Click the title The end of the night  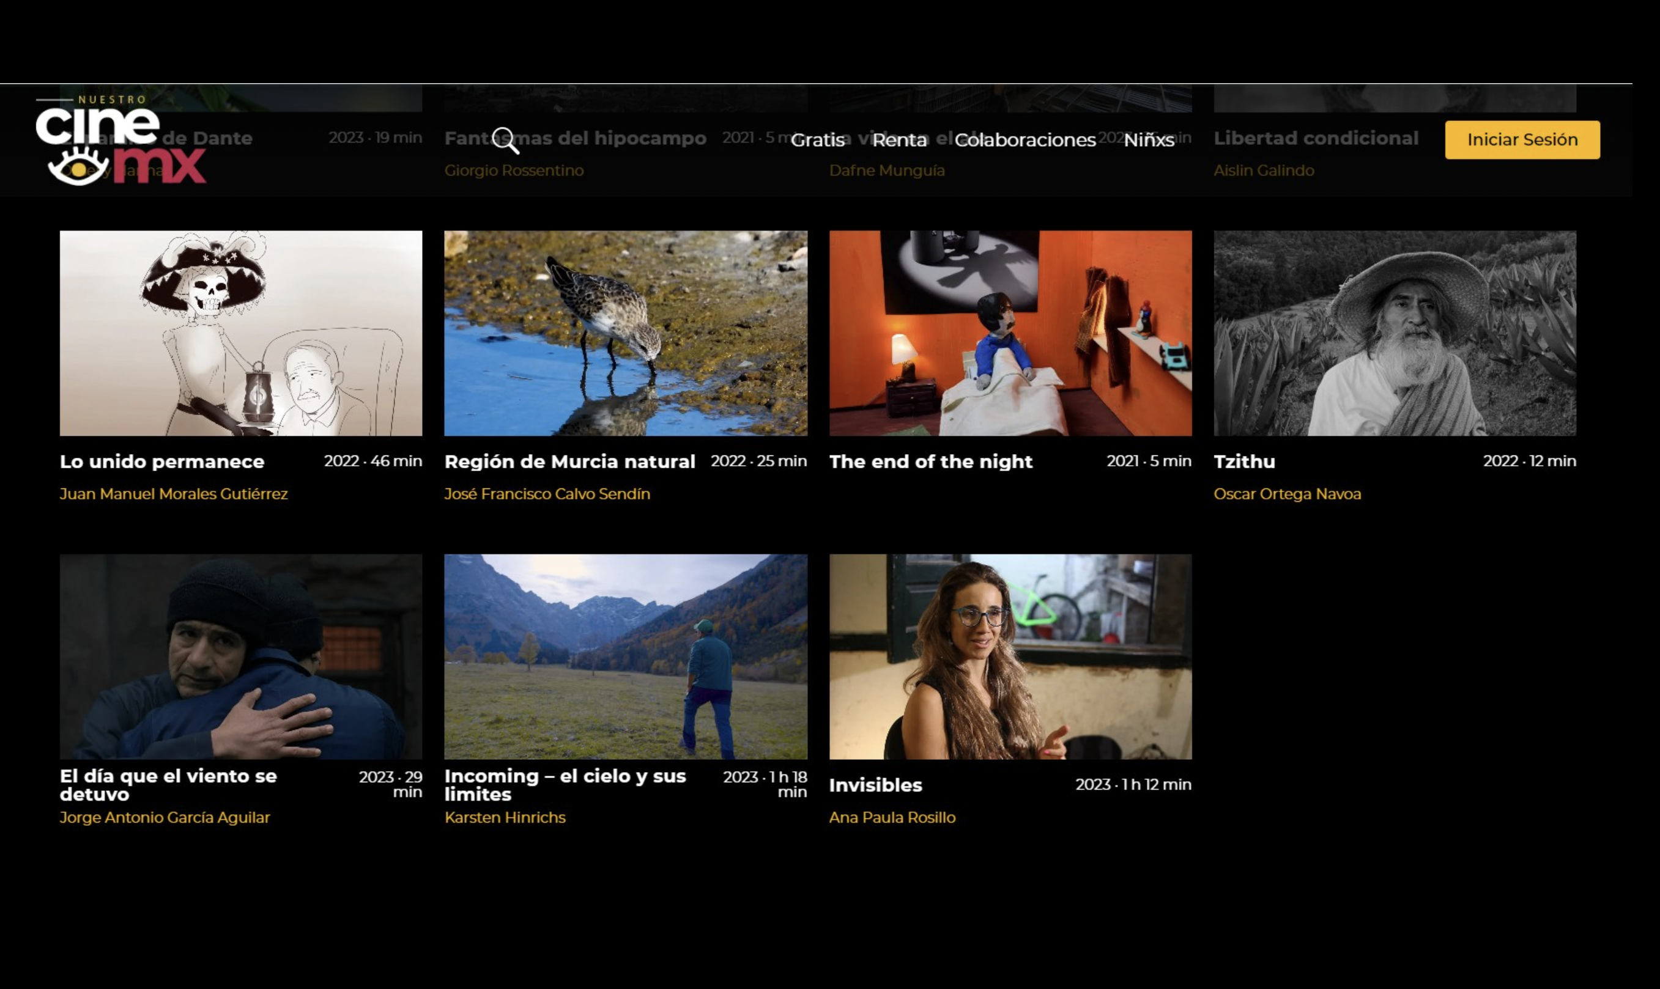click(931, 461)
